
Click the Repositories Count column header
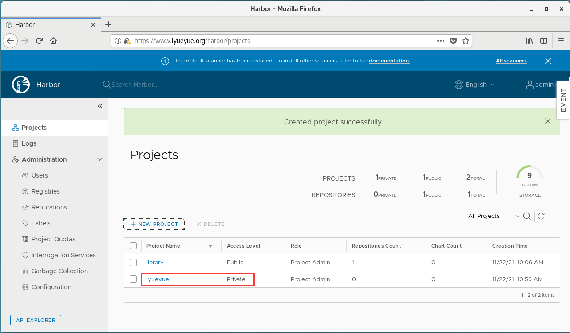tap(376, 246)
